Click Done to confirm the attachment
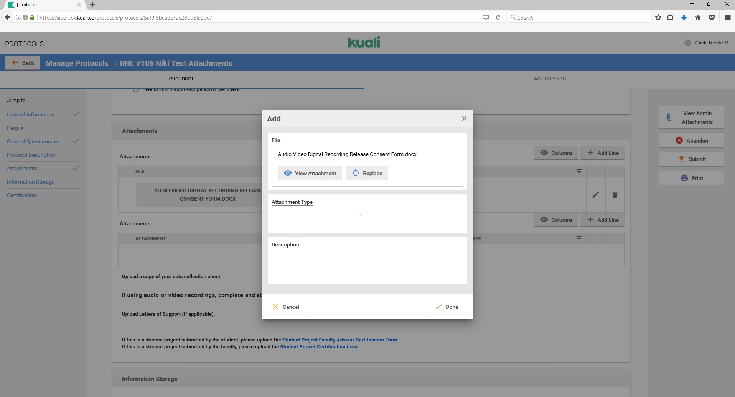 [x=447, y=307]
